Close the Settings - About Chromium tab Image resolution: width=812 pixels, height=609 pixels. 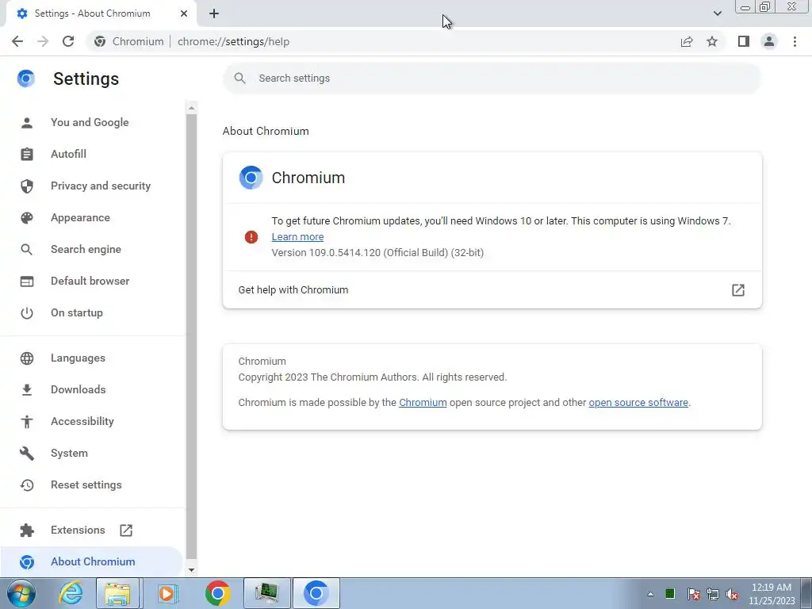184,13
